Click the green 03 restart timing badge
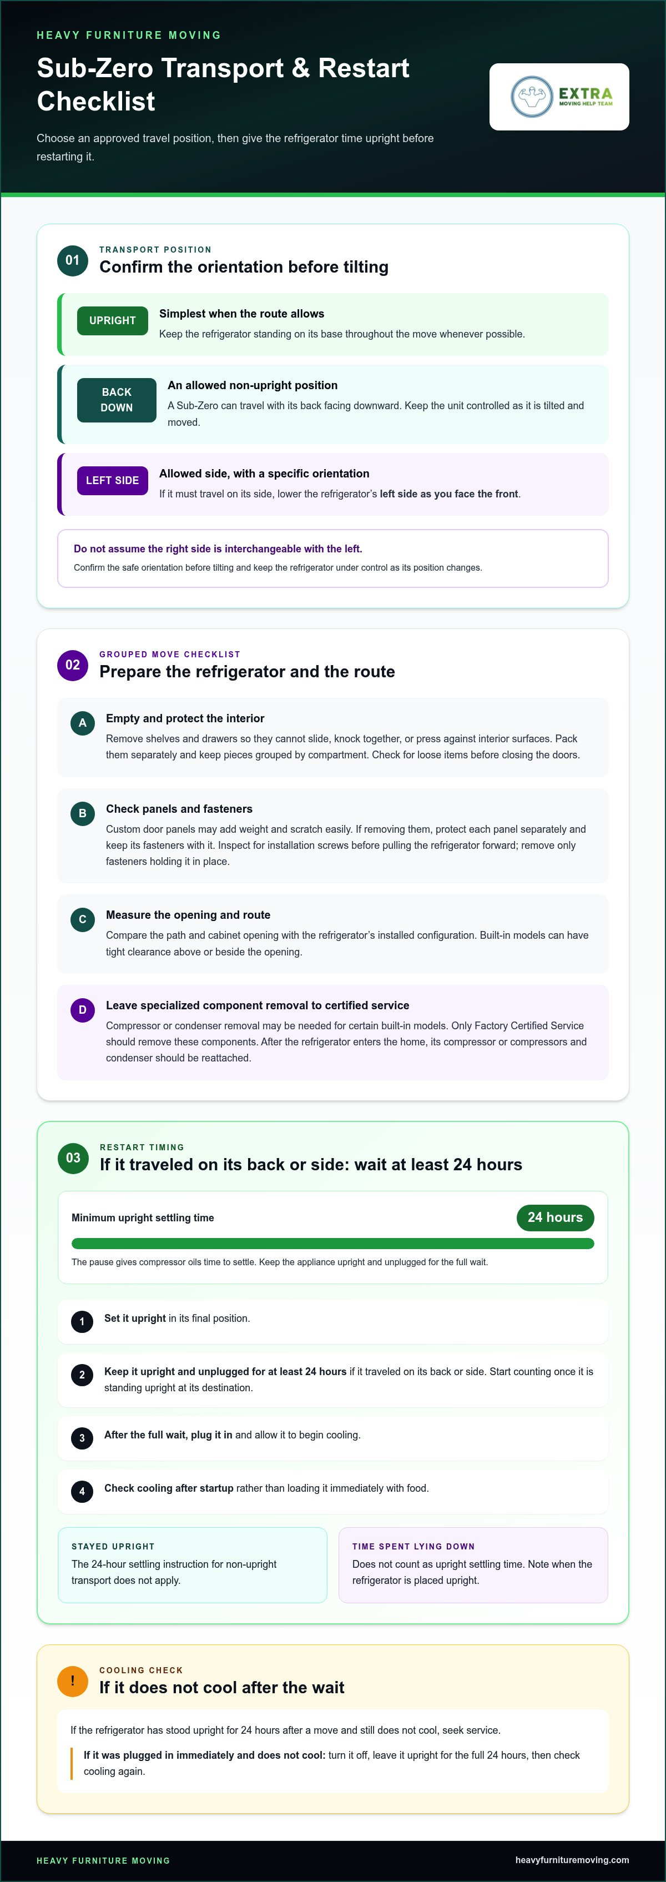 click(73, 1158)
